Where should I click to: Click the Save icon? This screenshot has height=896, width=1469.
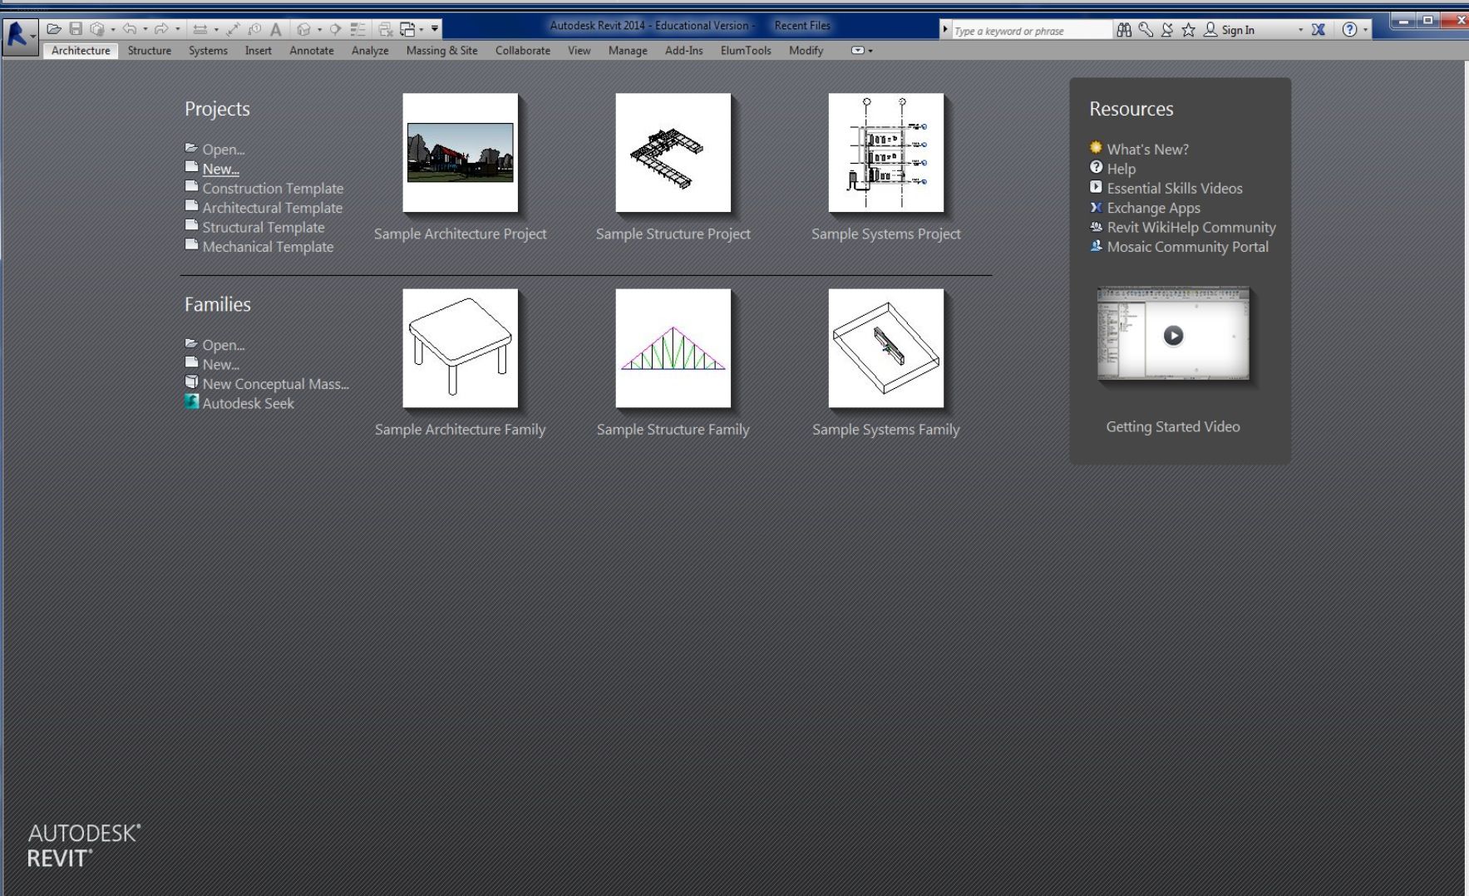click(x=76, y=27)
